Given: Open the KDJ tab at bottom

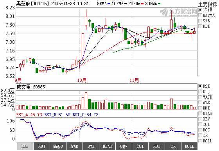Looking at the screenshot, I should [x=41, y=146].
